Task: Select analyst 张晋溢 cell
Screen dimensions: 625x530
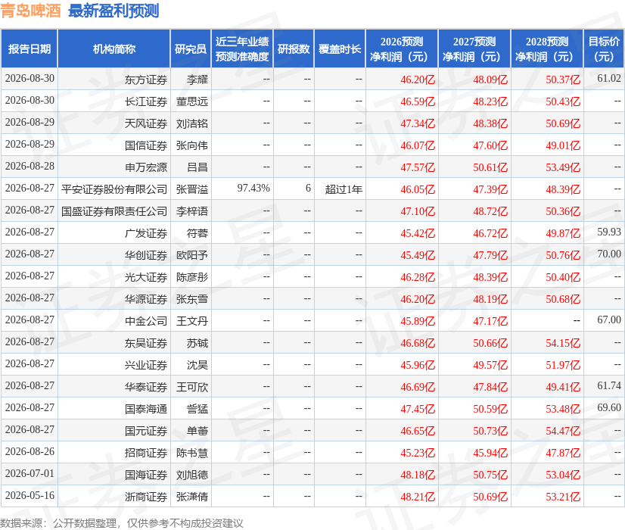Action: pyautogui.click(x=192, y=189)
